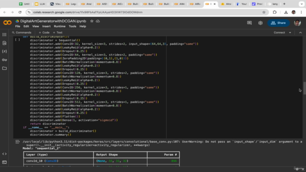Open the table of contents sidebar
306x172 pixels.
click(4, 34)
